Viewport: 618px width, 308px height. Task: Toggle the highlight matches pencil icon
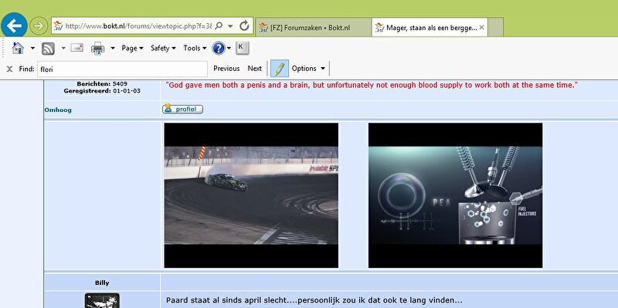pos(280,69)
